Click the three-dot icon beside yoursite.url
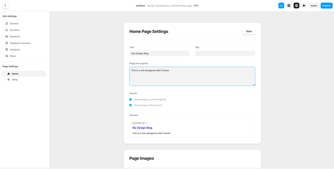The height and width of the screenshot is (169, 334). coord(147,123)
